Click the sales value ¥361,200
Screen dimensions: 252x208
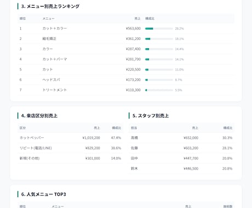tap(133, 39)
